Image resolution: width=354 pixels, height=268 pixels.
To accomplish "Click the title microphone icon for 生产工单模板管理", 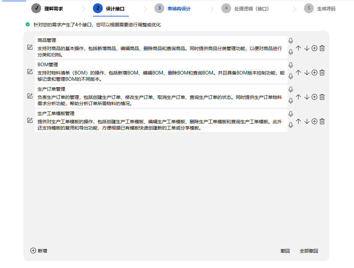I will (291, 114).
